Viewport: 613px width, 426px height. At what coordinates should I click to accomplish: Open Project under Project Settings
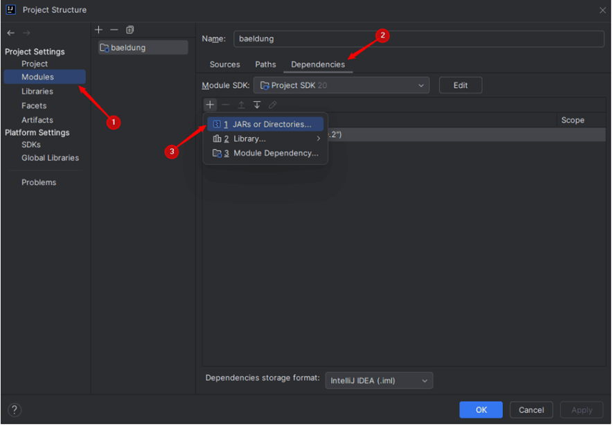35,64
